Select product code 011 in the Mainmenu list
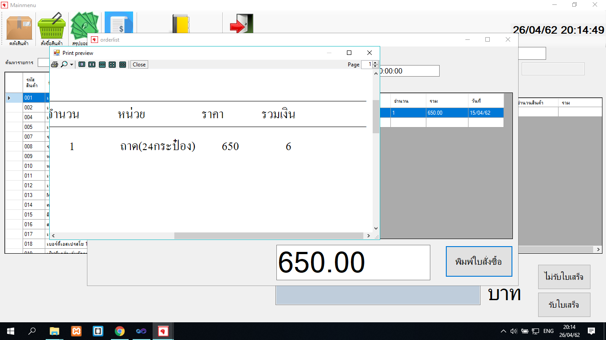This screenshot has width=606, height=340. pyautogui.click(x=34, y=176)
